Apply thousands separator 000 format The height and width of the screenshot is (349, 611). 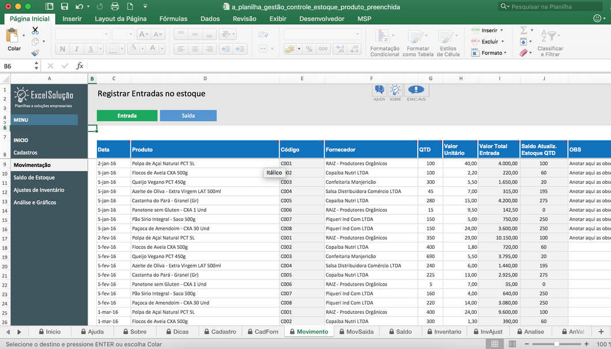click(323, 49)
